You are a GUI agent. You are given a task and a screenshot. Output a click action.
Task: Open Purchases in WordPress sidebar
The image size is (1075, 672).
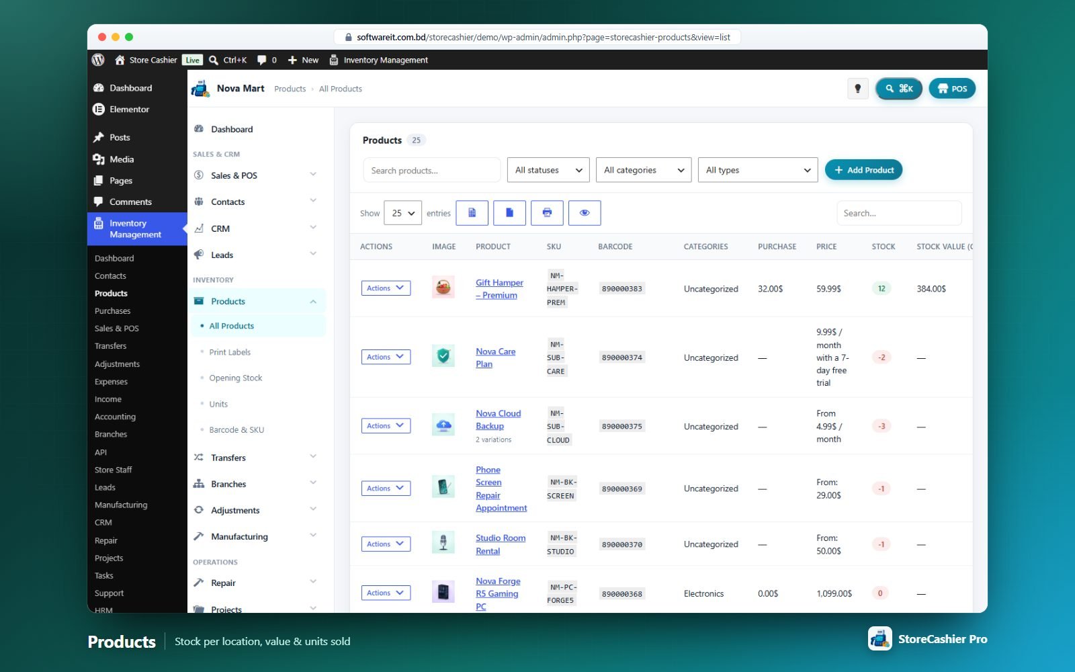pos(113,311)
